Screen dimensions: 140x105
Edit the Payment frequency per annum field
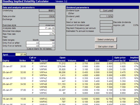[x=106, y=28]
